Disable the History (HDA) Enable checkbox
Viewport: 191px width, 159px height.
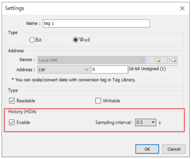point(12,122)
